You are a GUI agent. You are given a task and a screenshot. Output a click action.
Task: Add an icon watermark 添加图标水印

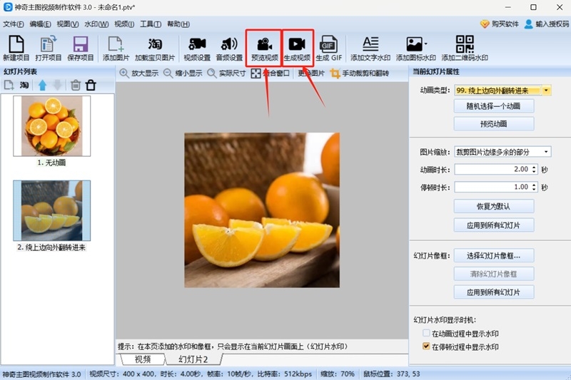415,48
